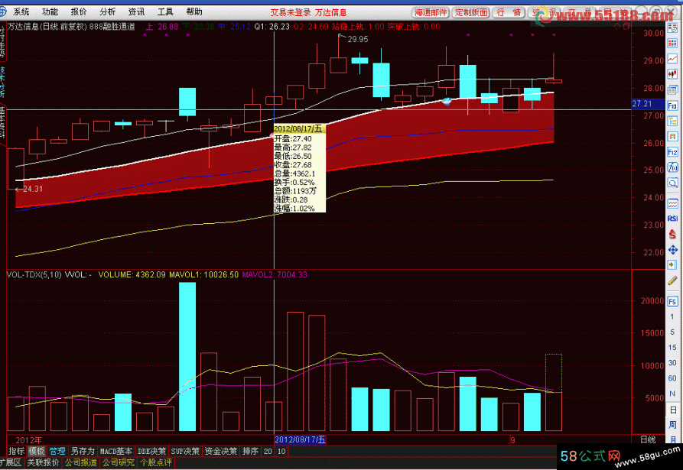683x470 pixels.
Task: Open the 关联报价 tab
Action: click(x=43, y=462)
